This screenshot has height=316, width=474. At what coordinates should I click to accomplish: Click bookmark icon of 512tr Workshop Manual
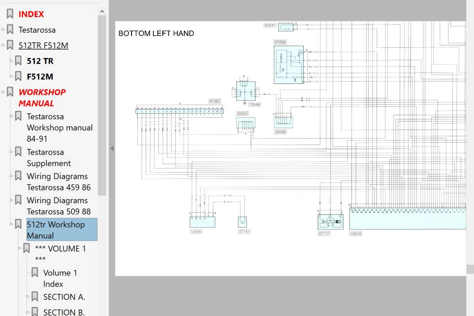coord(18,224)
